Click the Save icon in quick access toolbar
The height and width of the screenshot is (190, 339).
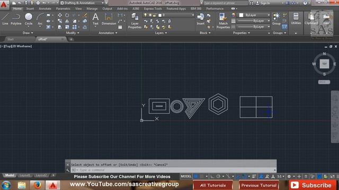(x=26, y=3)
